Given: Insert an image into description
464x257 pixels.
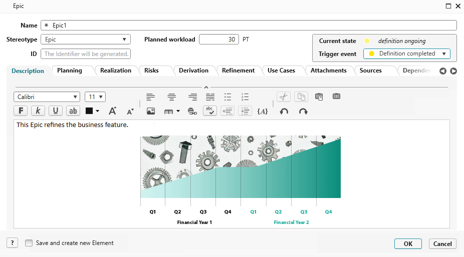Looking at the screenshot, I should [151, 111].
